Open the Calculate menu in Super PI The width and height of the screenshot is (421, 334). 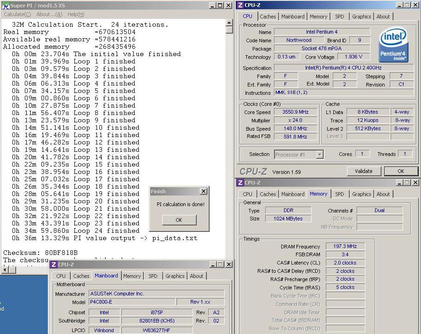point(17,14)
